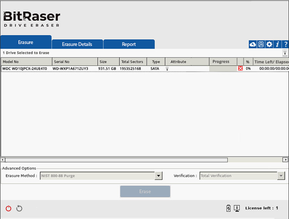Screen dimensions: 289x219
Task: Click the horizontal scrollbar thumb
Action: [x=116, y=160]
